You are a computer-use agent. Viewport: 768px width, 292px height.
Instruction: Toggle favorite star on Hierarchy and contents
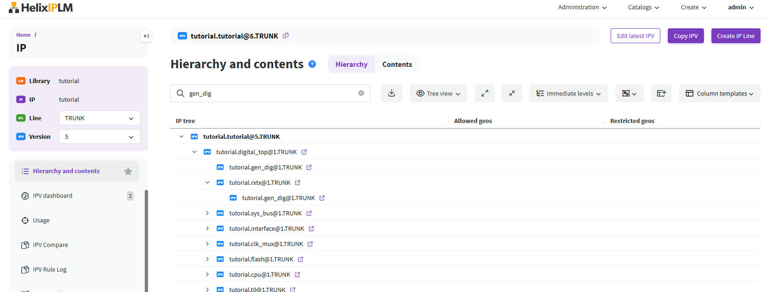click(128, 171)
